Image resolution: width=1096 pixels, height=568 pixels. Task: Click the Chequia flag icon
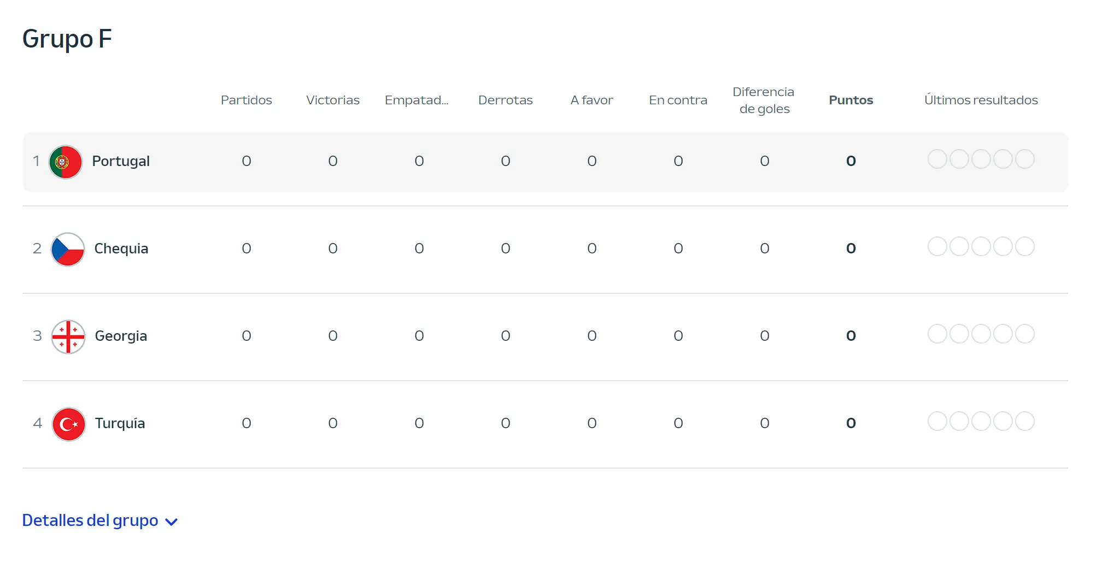pos(68,249)
